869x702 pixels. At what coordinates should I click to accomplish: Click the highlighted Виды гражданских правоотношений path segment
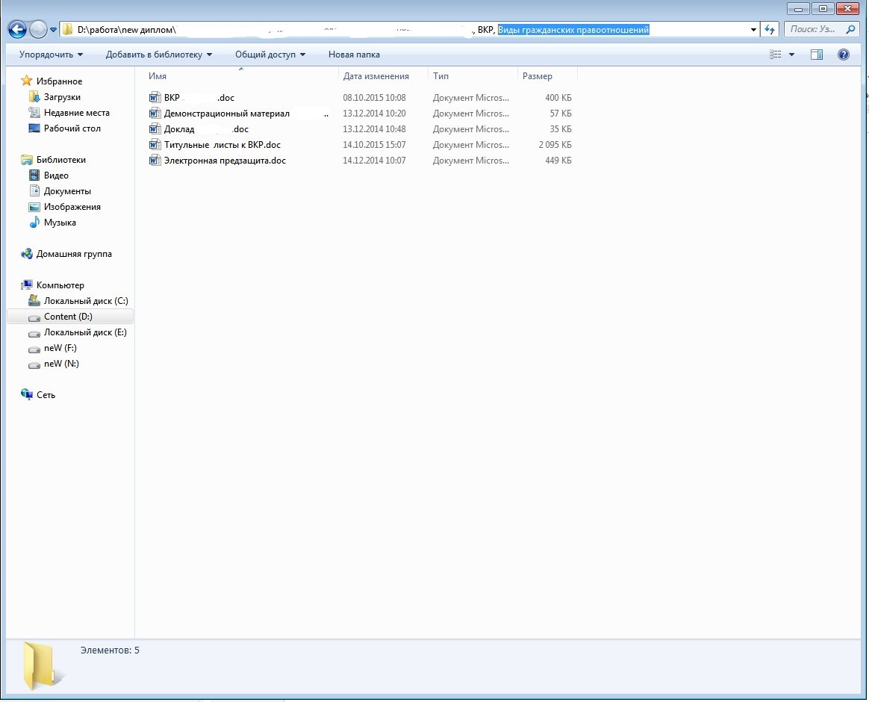[573, 30]
